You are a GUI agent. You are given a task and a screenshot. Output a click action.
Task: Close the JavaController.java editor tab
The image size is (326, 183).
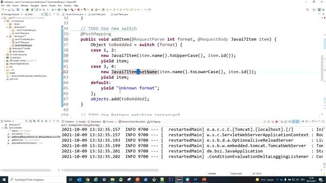pyautogui.click(x=85, y=14)
